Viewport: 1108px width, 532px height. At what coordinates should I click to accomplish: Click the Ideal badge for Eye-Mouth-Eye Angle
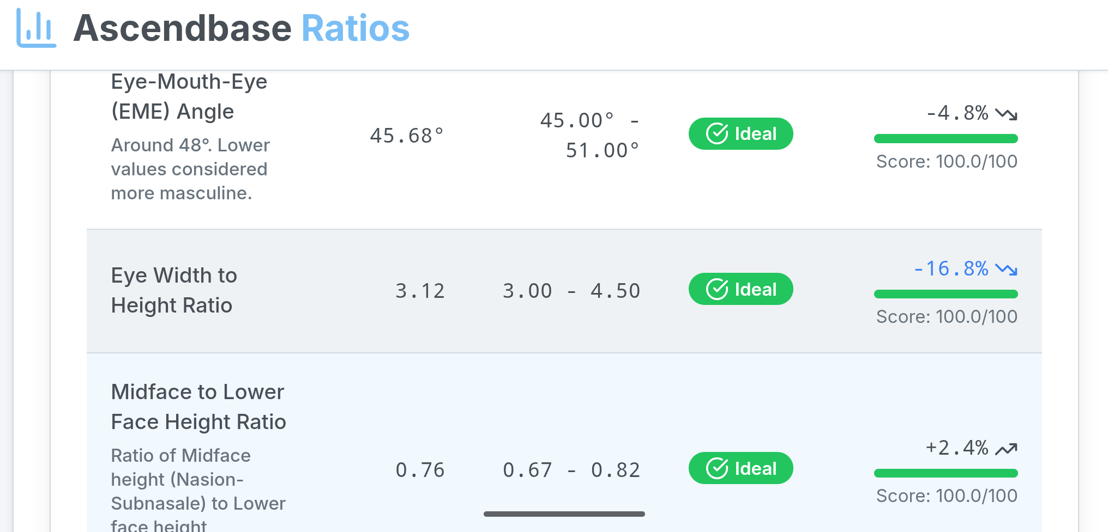[740, 134]
